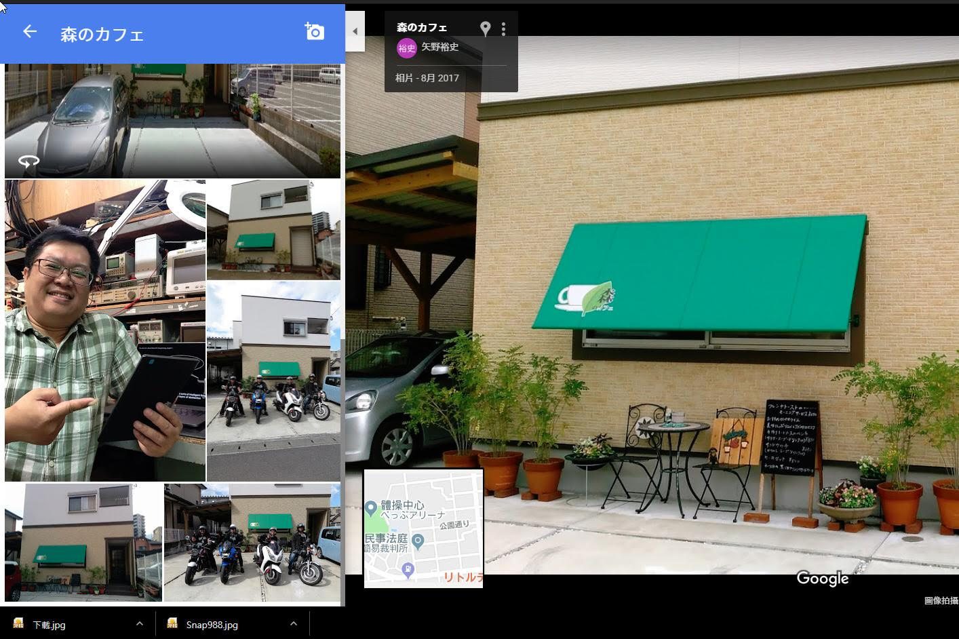
Task: Select the bottom-right motorcycle group photo
Action: (252, 542)
